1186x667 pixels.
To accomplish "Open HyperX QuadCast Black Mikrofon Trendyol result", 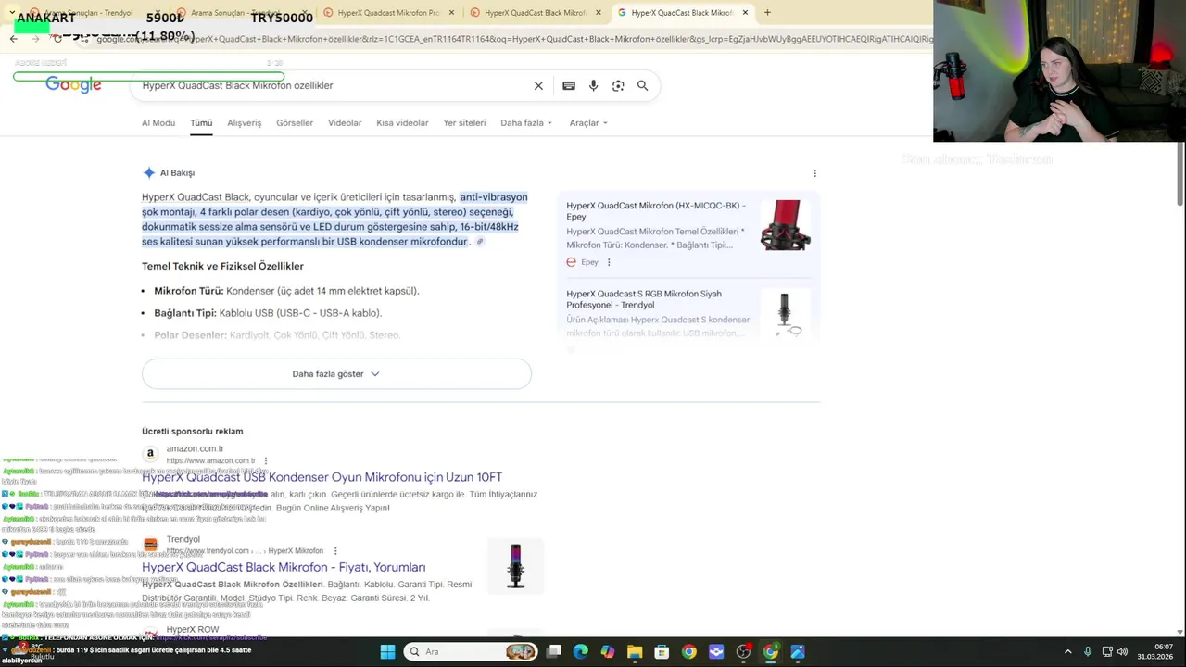I will pyautogui.click(x=284, y=567).
